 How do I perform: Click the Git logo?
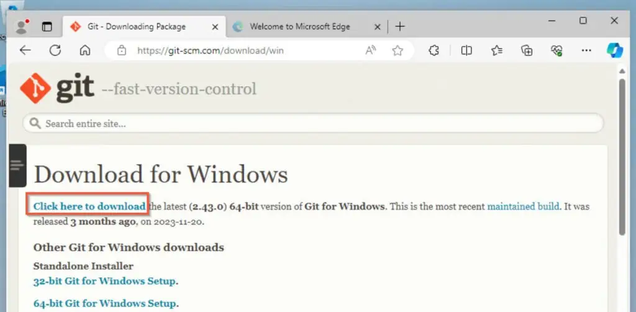click(57, 88)
